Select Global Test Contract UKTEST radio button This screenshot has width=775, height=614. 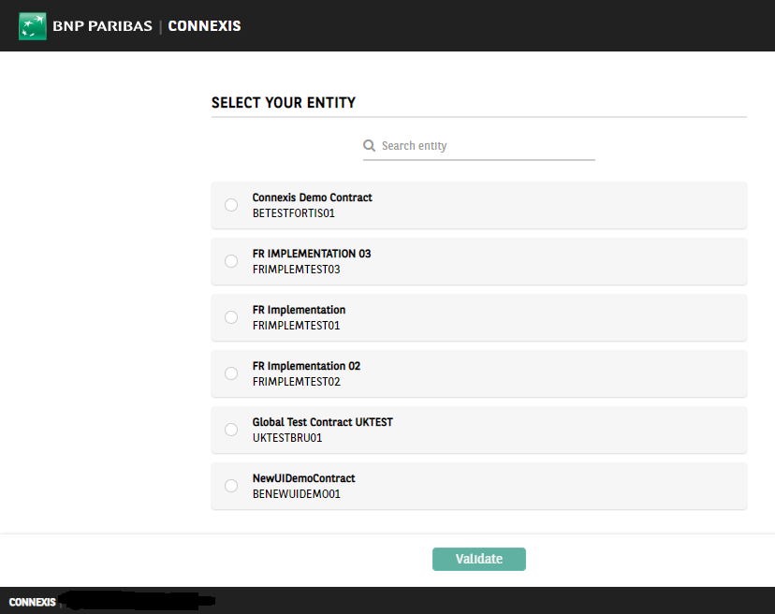[x=231, y=430]
